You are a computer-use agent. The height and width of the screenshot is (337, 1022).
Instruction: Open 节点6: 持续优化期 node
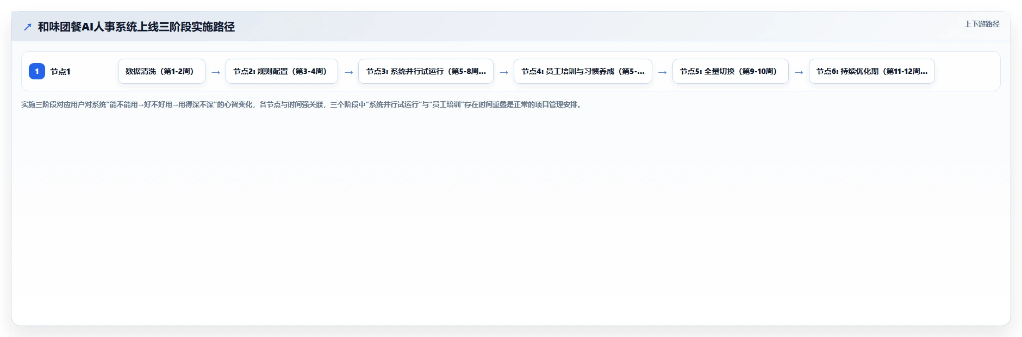point(872,71)
